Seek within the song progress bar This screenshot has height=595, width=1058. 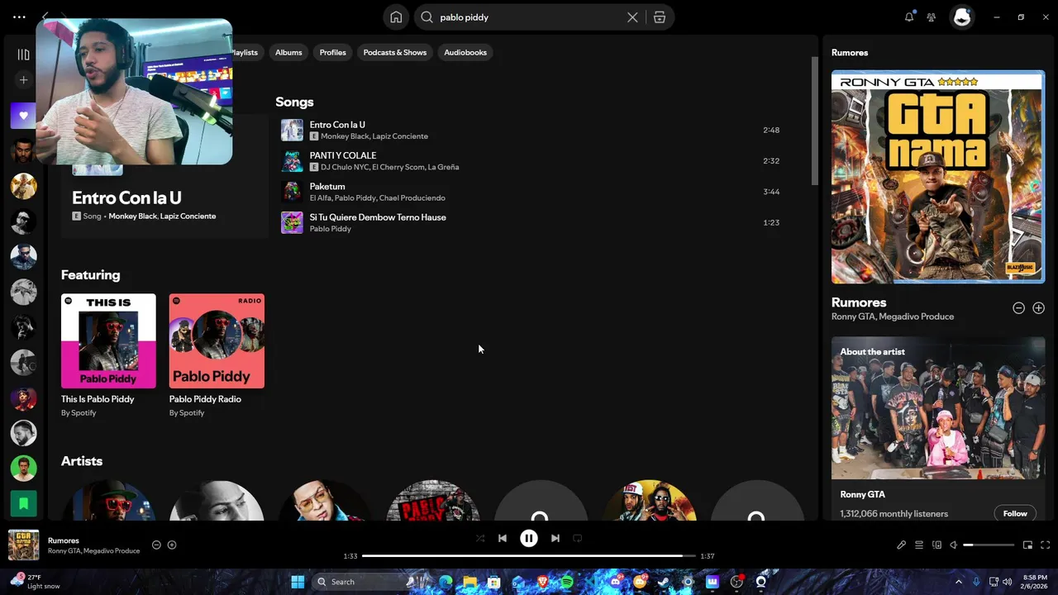[529, 556]
